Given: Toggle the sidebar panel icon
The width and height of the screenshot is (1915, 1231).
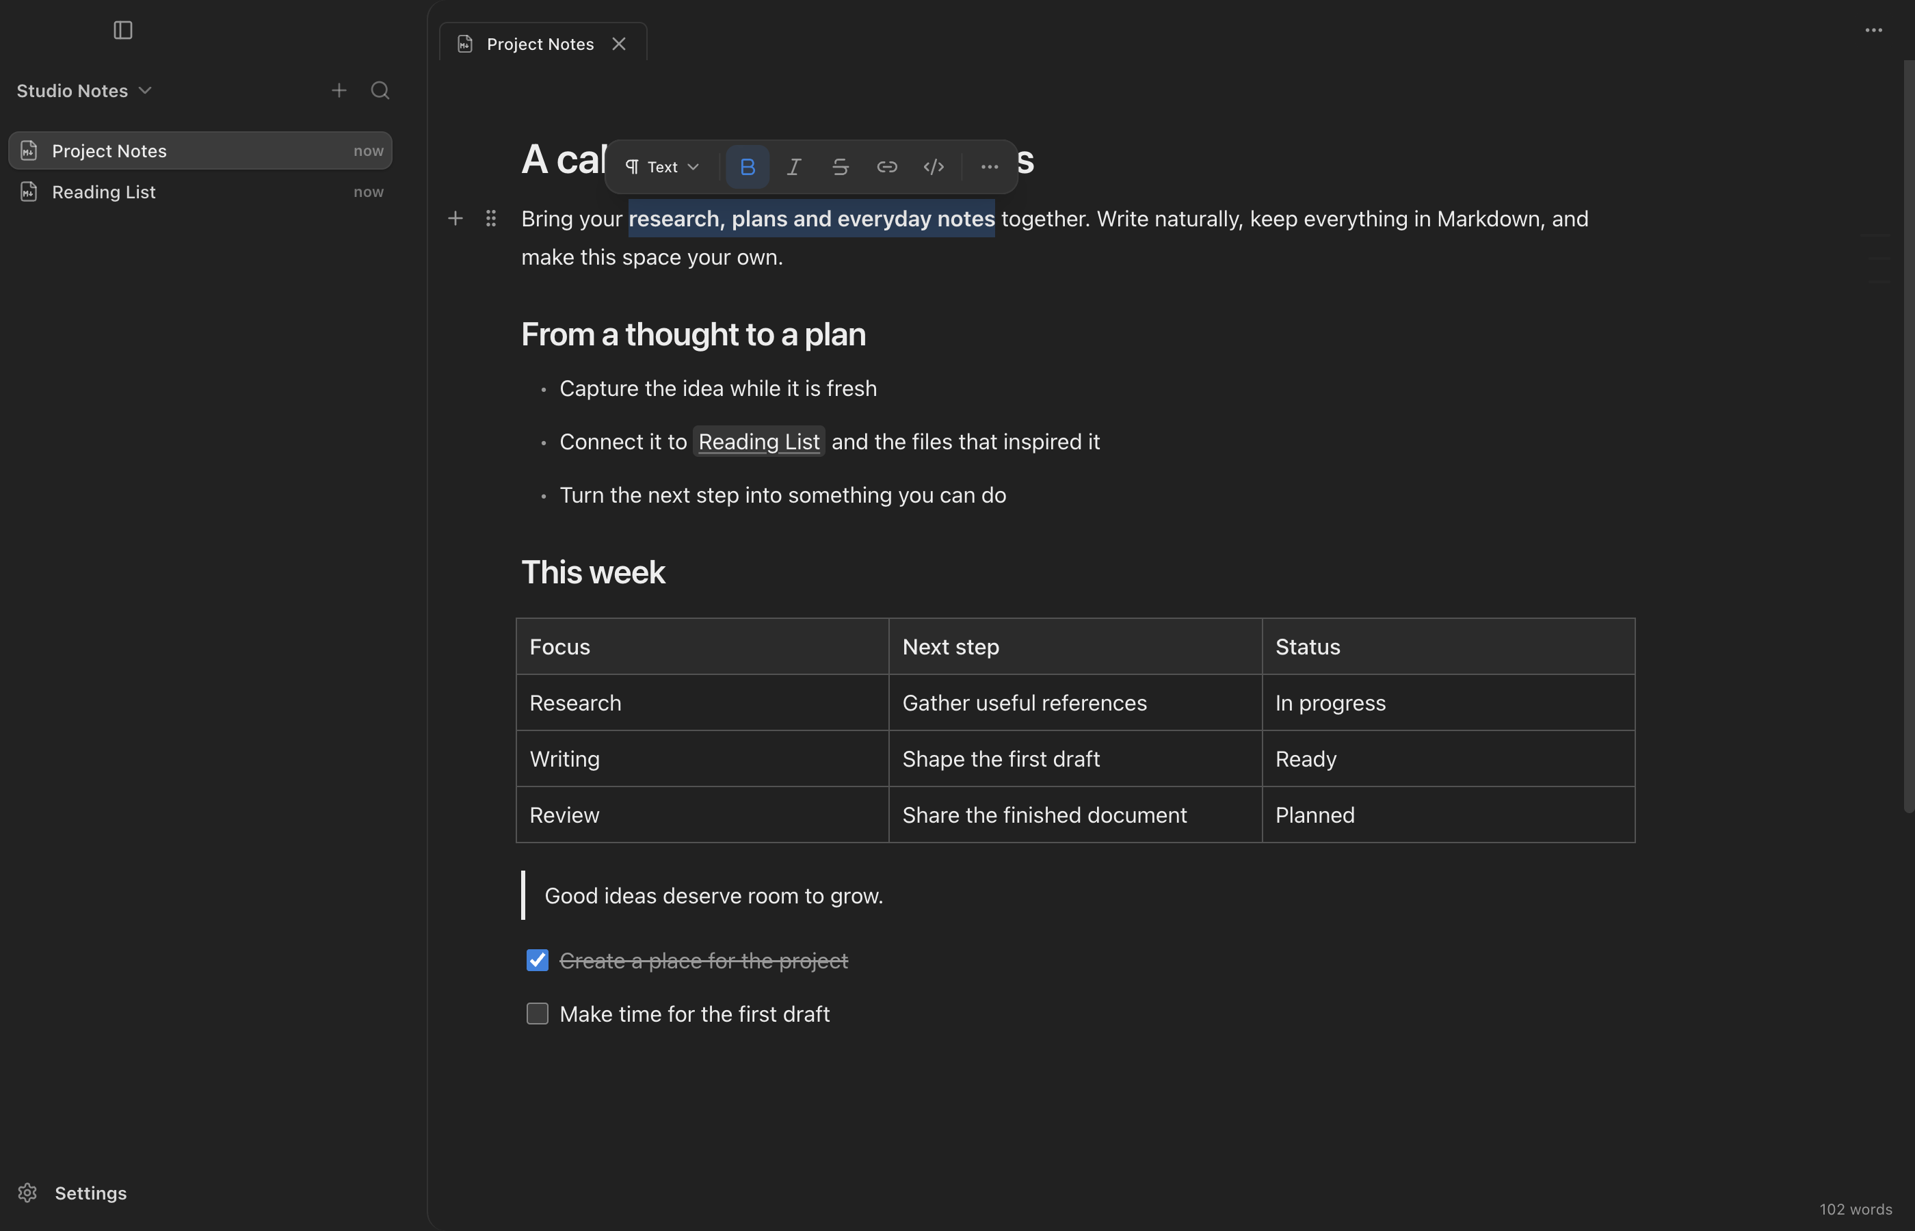Looking at the screenshot, I should [122, 30].
